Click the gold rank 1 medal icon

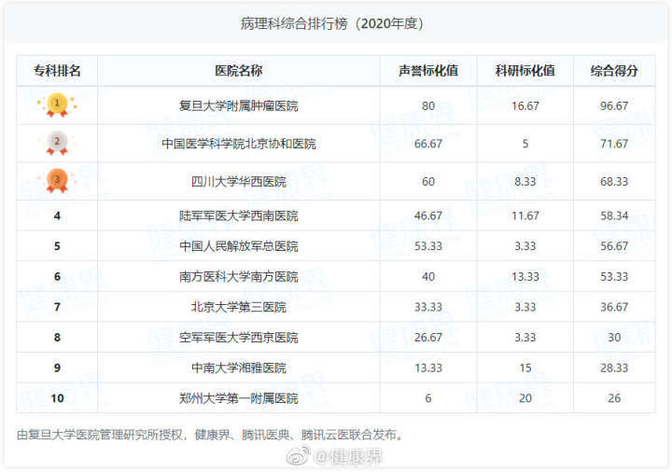57,104
